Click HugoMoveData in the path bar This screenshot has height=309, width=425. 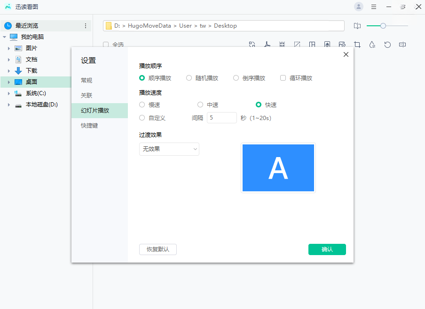click(150, 26)
